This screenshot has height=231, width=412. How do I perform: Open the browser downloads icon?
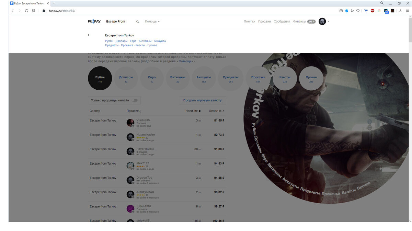click(x=401, y=11)
